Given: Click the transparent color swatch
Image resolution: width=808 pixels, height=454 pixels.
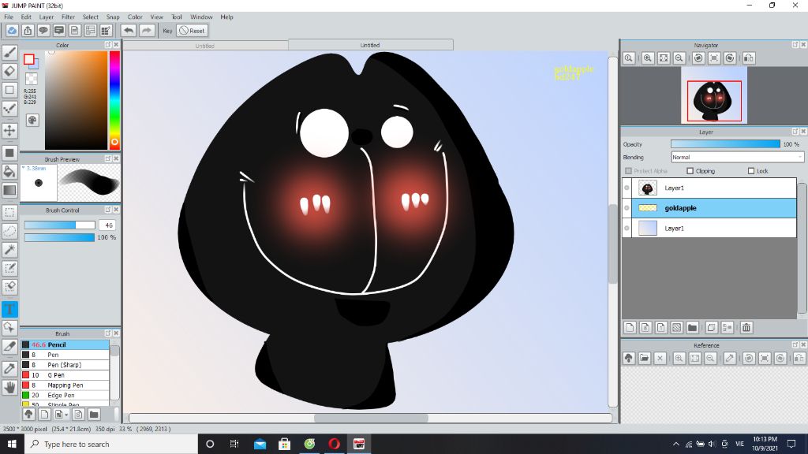Looking at the screenshot, I should click(32, 78).
